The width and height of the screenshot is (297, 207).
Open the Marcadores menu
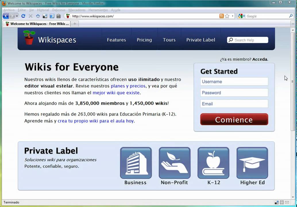click(x=77, y=10)
